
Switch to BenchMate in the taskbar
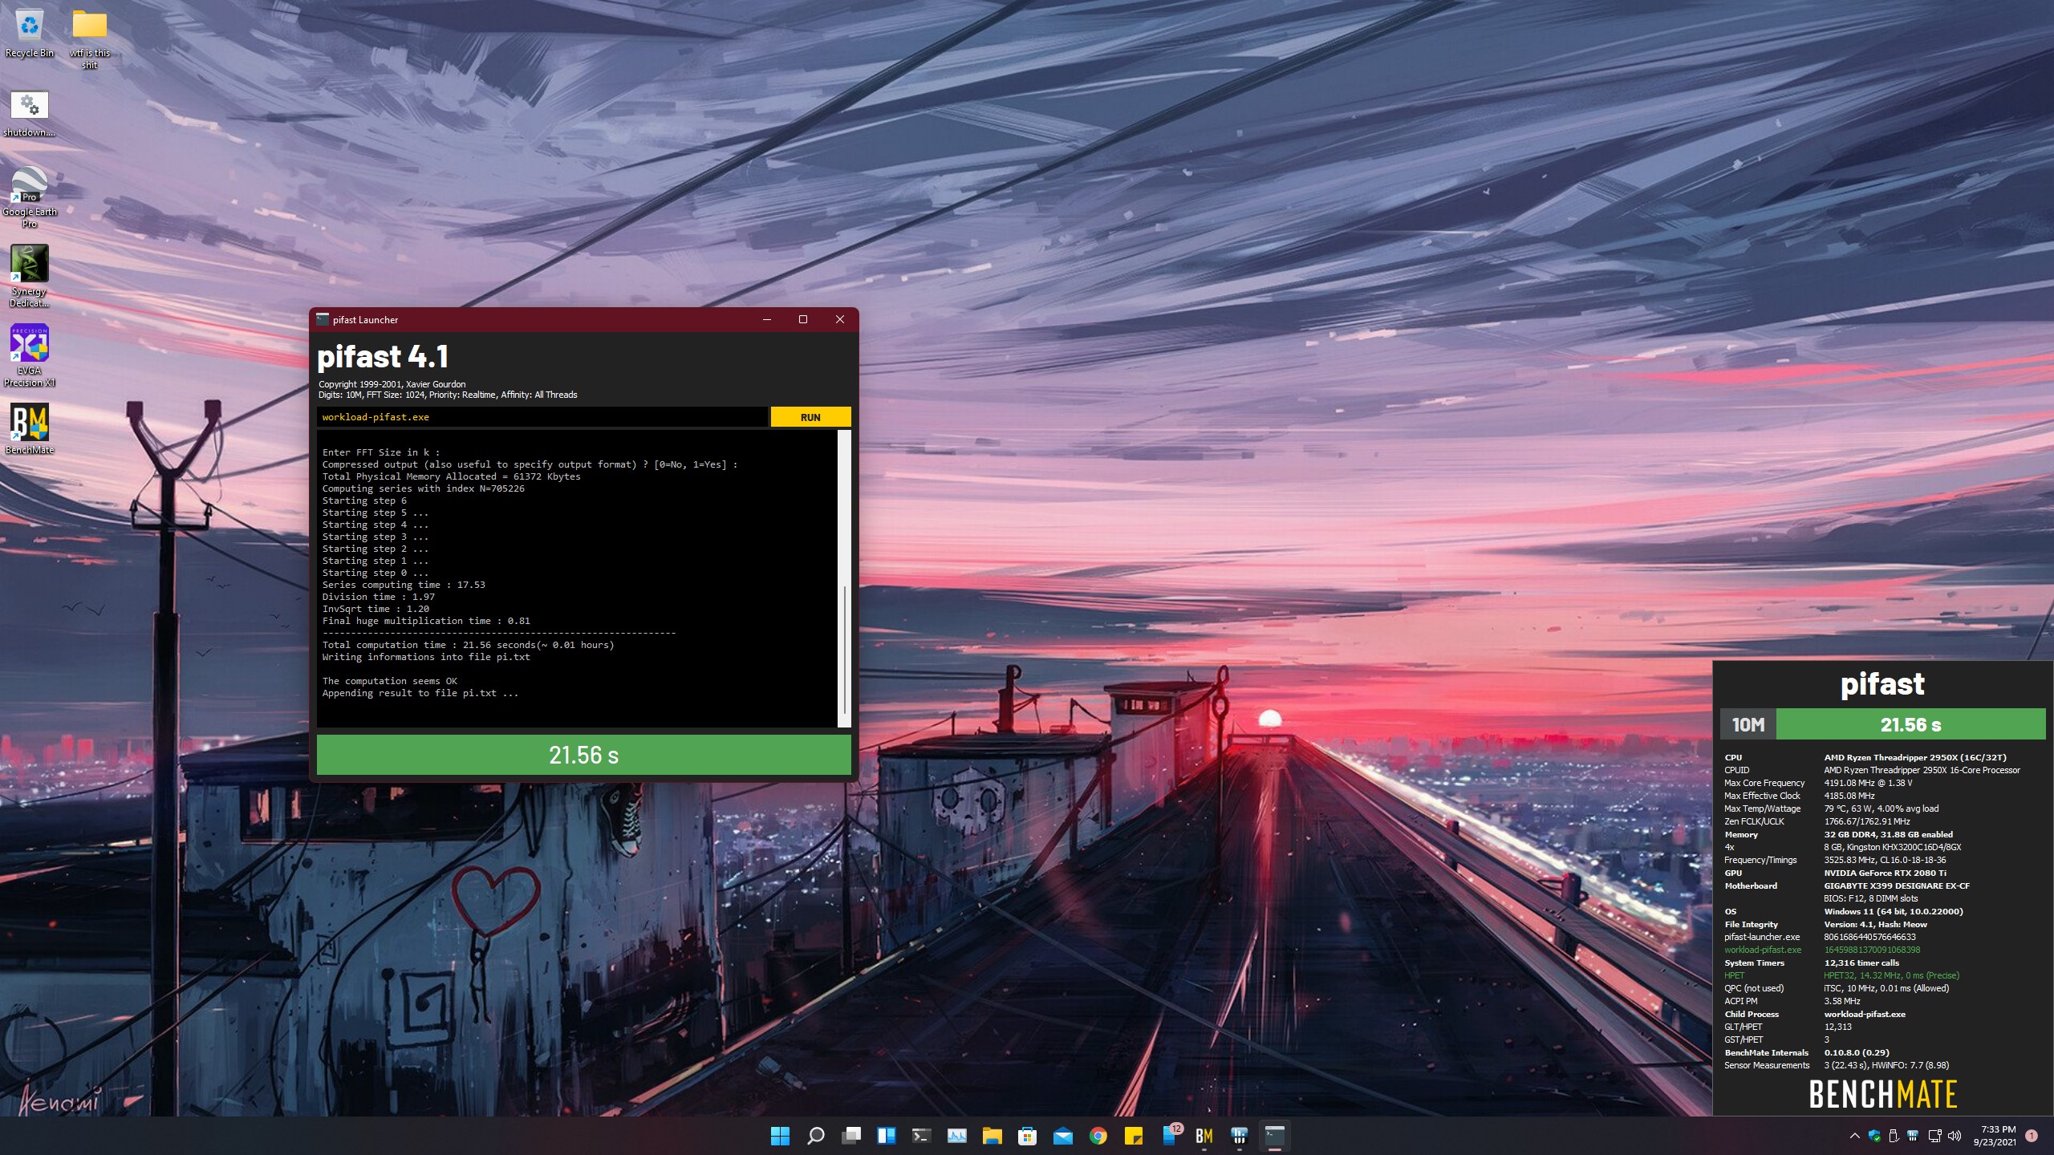click(1204, 1136)
